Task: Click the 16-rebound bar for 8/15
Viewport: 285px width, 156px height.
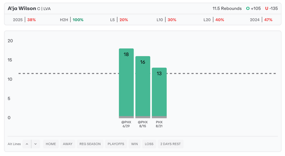Action: (x=143, y=87)
